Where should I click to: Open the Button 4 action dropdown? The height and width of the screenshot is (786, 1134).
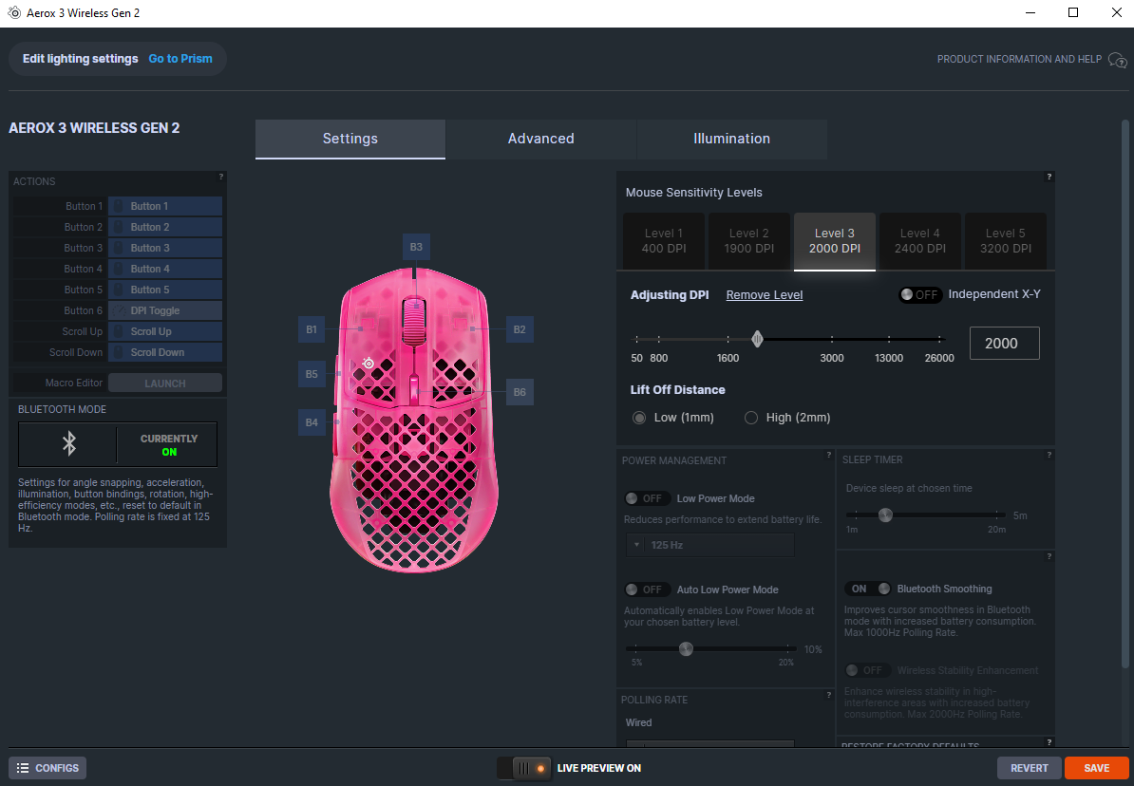(x=165, y=269)
